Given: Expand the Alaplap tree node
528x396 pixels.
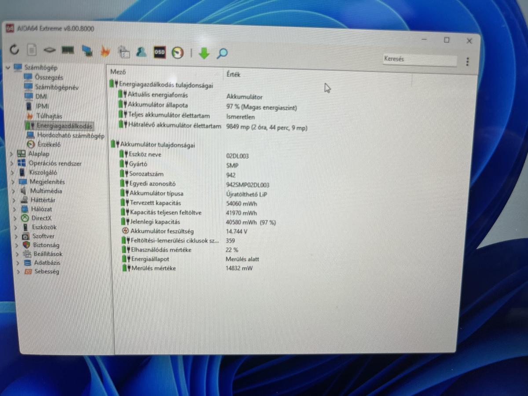Looking at the screenshot, I should 11,154.
